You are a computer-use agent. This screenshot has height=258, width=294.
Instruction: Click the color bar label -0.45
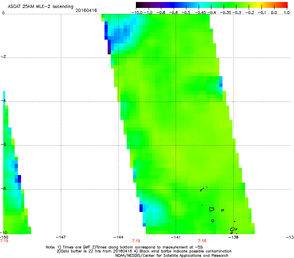[x=200, y=13]
